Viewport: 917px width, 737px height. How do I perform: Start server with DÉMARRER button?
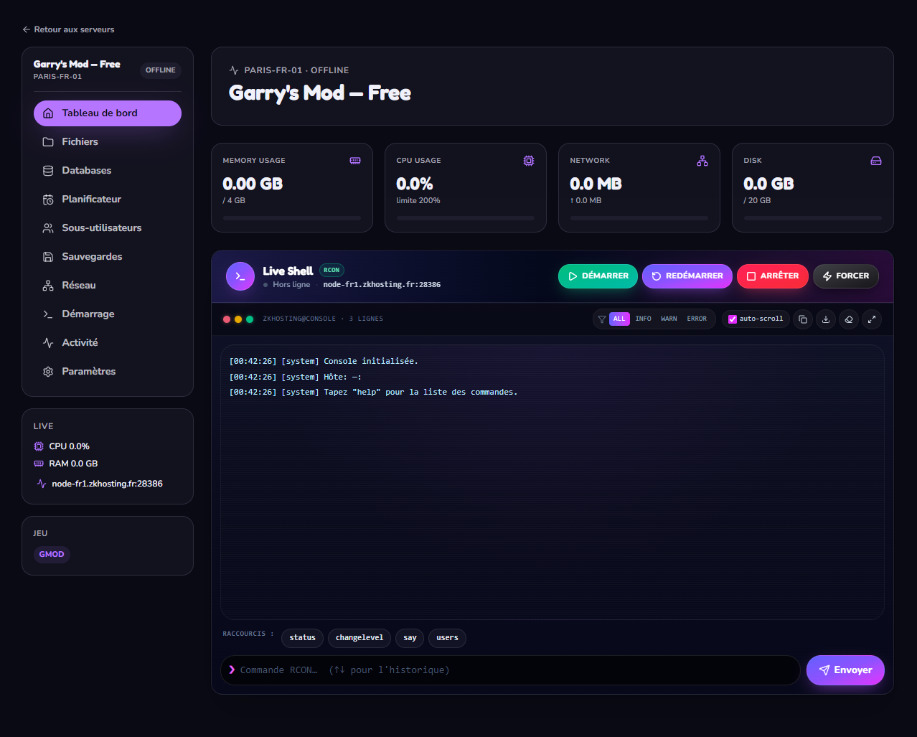598,276
